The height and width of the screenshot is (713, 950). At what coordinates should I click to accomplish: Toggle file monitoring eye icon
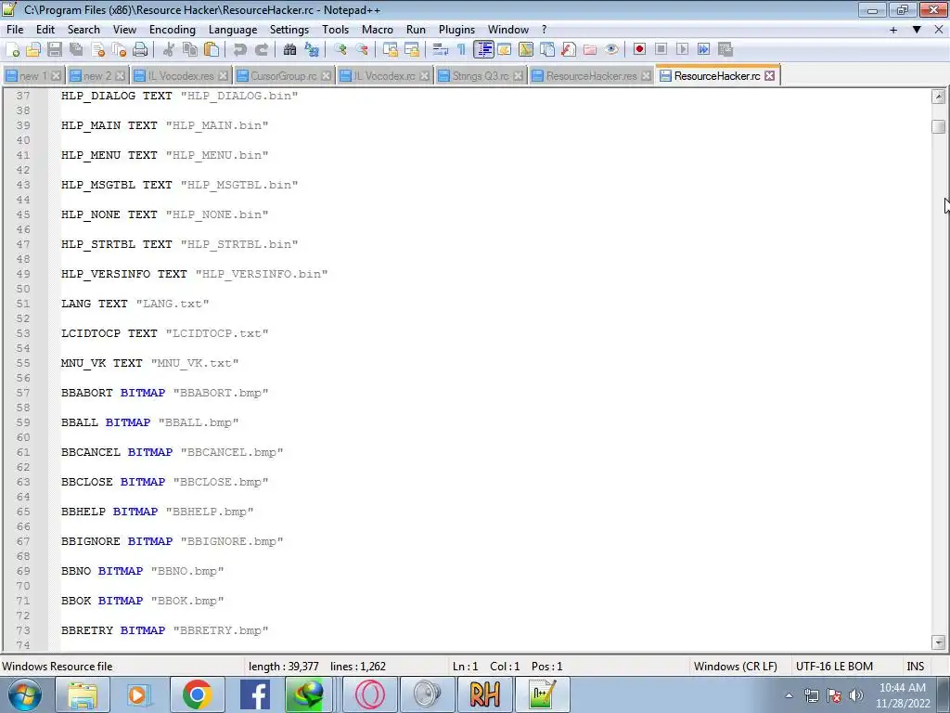click(x=611, y=50)
